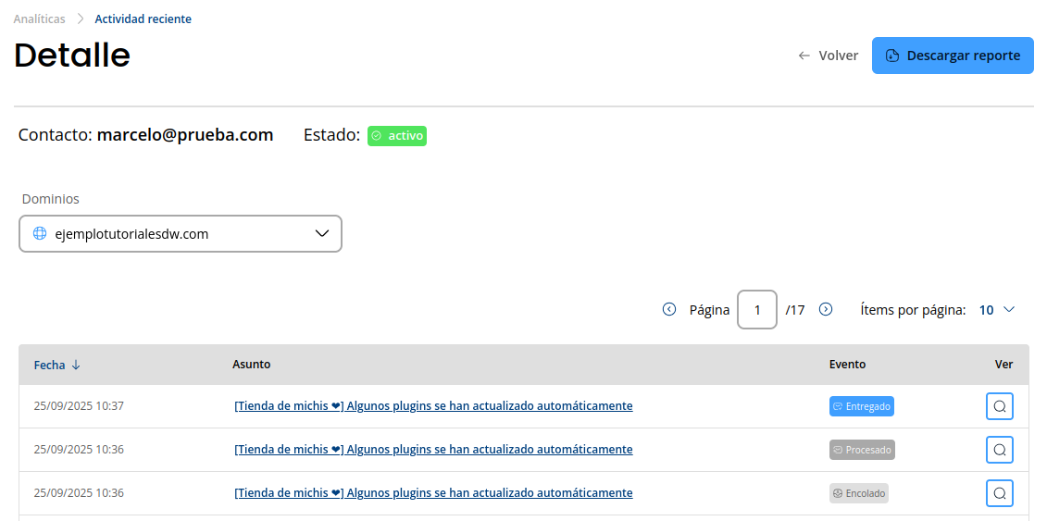Open details for the Entregado event row

coord(999,406)
